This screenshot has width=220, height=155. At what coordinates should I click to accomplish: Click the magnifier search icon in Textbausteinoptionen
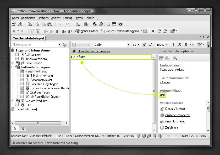[x=175, y=58]
